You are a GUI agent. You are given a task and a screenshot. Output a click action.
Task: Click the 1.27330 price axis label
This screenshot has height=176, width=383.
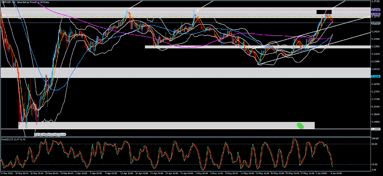(x=376, y=2)
